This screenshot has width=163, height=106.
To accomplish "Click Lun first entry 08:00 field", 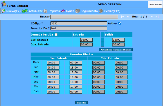I will [53, 68].
